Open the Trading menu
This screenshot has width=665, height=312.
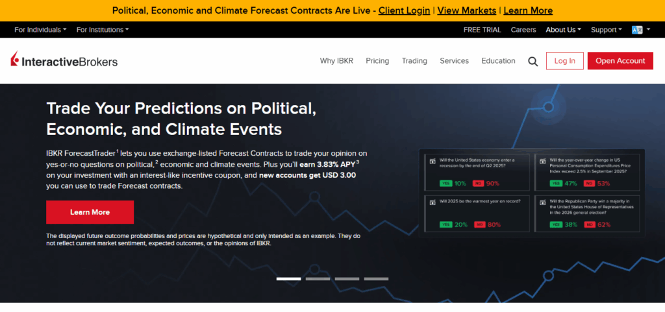[414, 60]
